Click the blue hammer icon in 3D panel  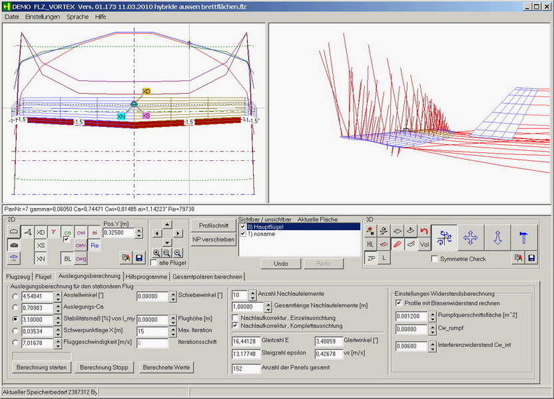click(523, 237)
